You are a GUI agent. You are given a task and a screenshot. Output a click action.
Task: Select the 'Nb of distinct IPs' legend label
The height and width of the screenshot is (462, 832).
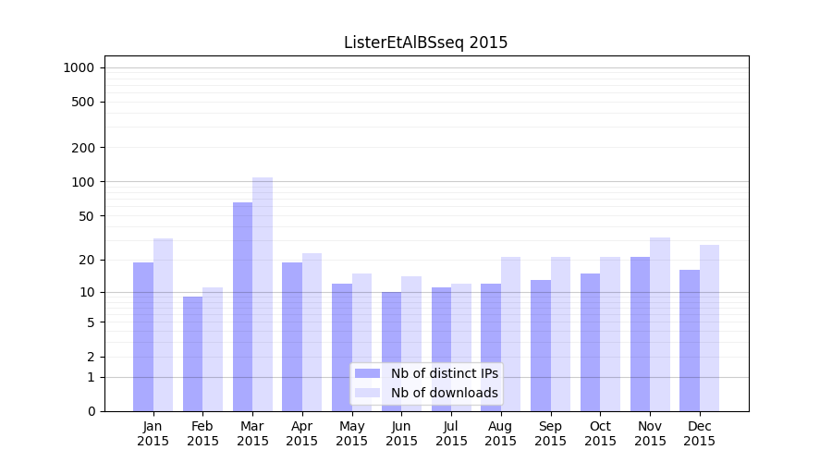point(444,373)
